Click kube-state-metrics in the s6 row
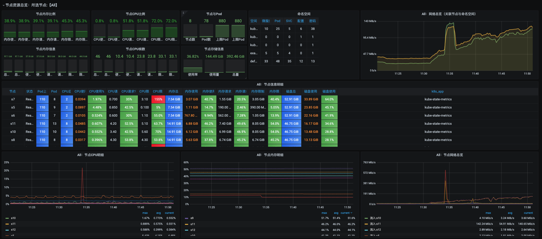The height and width of the screenshot is (239, 542). 438,115
